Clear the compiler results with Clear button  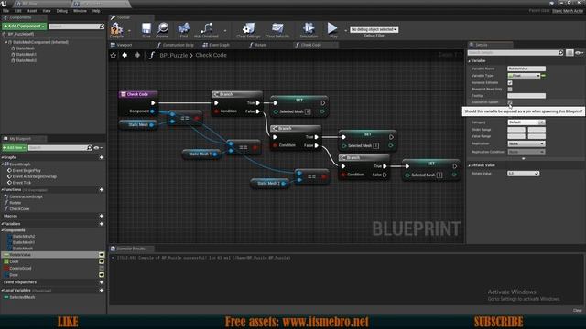coord(577,311)
